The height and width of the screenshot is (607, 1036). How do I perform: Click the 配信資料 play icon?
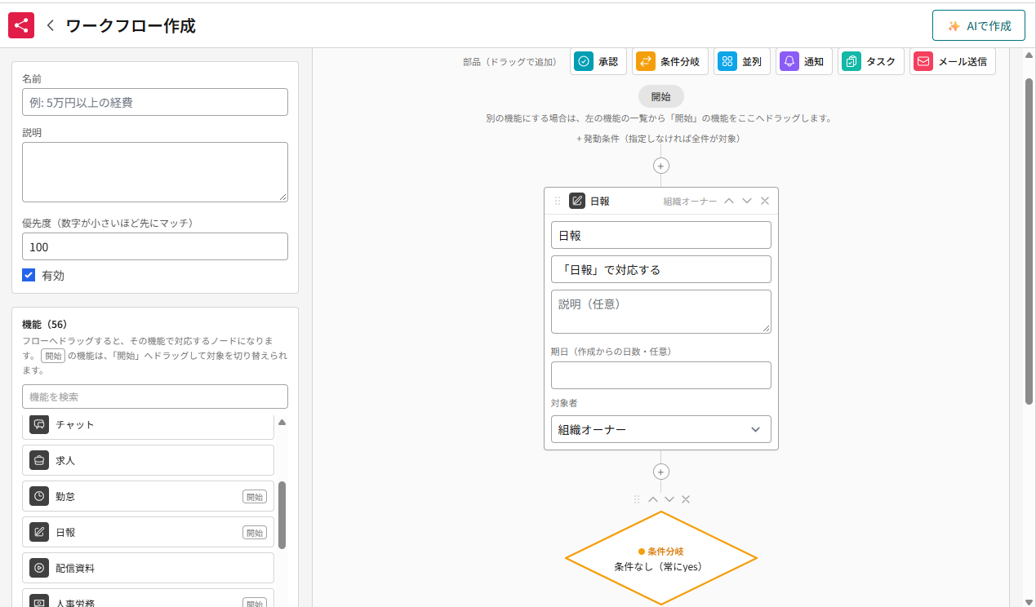click(39, 568)
